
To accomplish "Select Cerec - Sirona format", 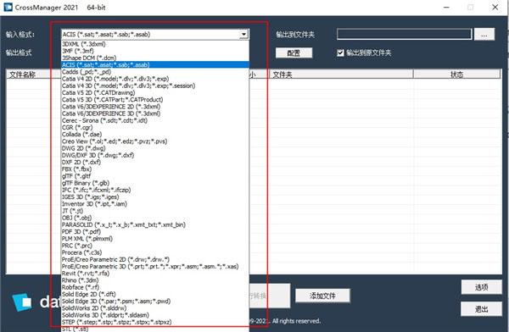I will click(x=155, y=120).
